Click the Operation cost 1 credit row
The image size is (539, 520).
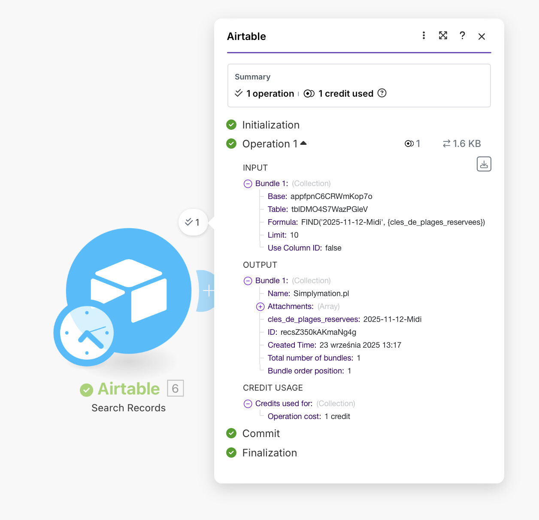coord(309,416)
